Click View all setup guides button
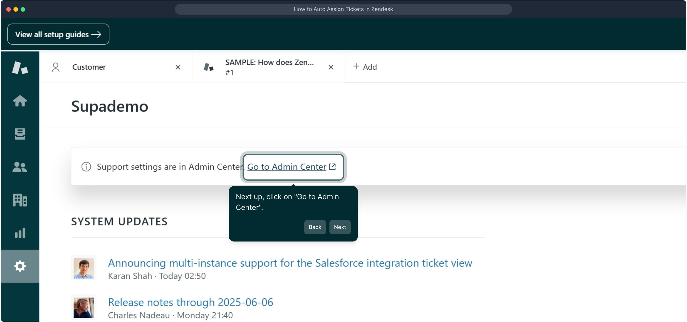The image size is (687, 322). (x=58, y=34)
